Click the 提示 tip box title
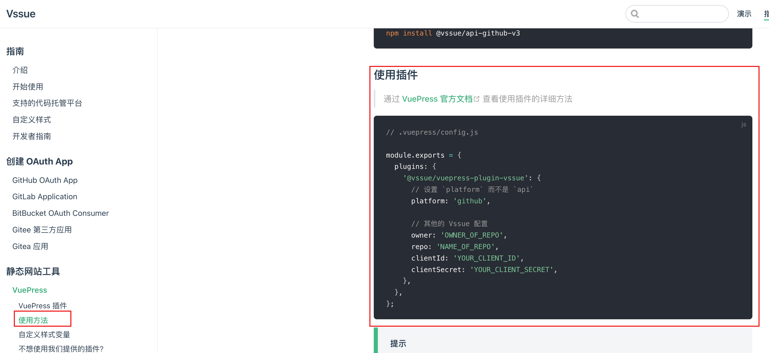 [x=398, y=344]
